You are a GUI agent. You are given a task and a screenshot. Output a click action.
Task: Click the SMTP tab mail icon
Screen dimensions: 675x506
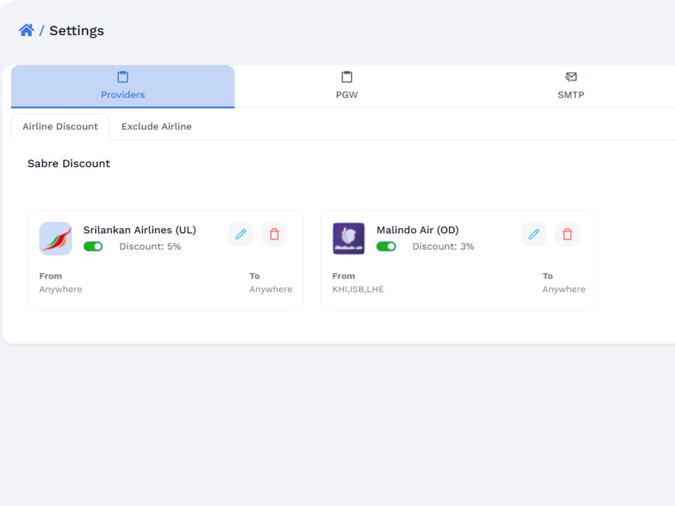click(571, 77)
